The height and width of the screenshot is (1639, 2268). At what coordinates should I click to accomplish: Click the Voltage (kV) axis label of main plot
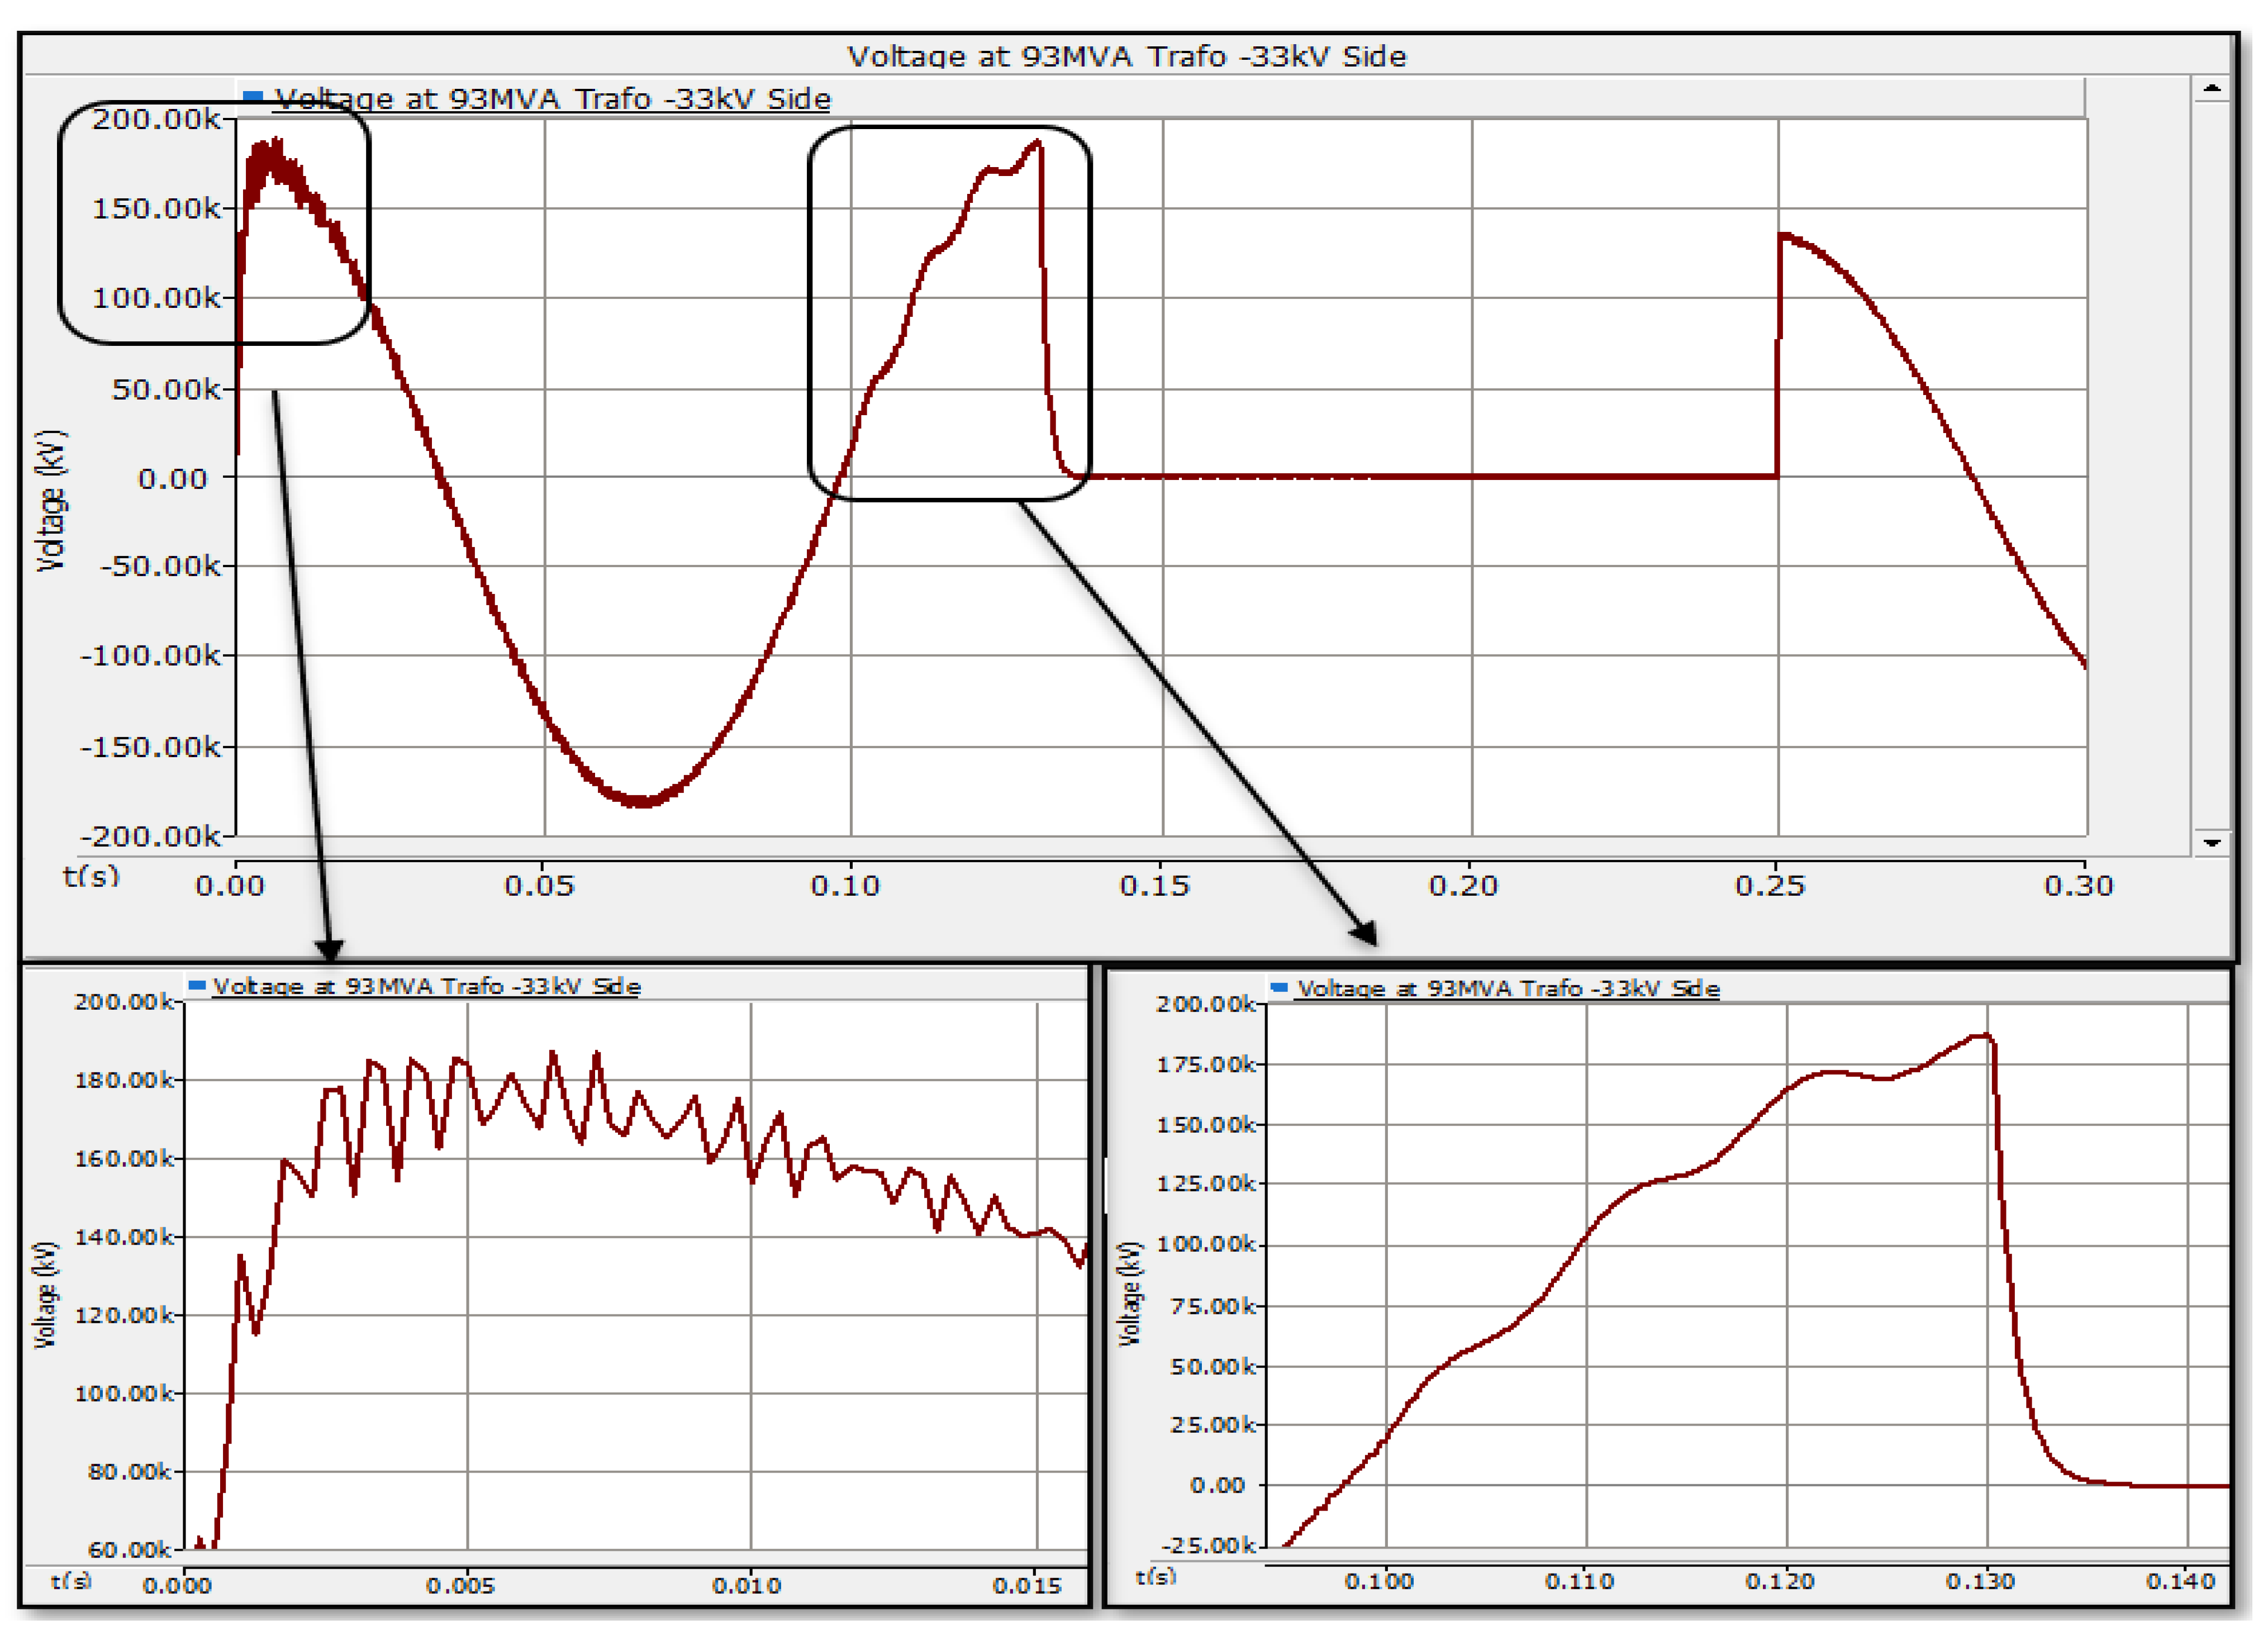50,500
